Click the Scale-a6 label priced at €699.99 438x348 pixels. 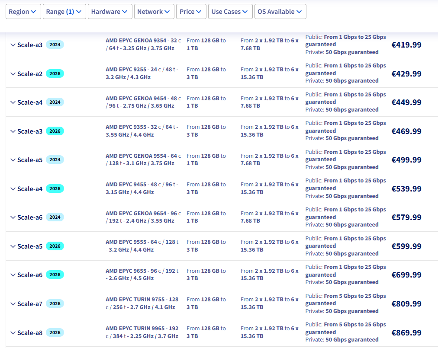(30, 275)
